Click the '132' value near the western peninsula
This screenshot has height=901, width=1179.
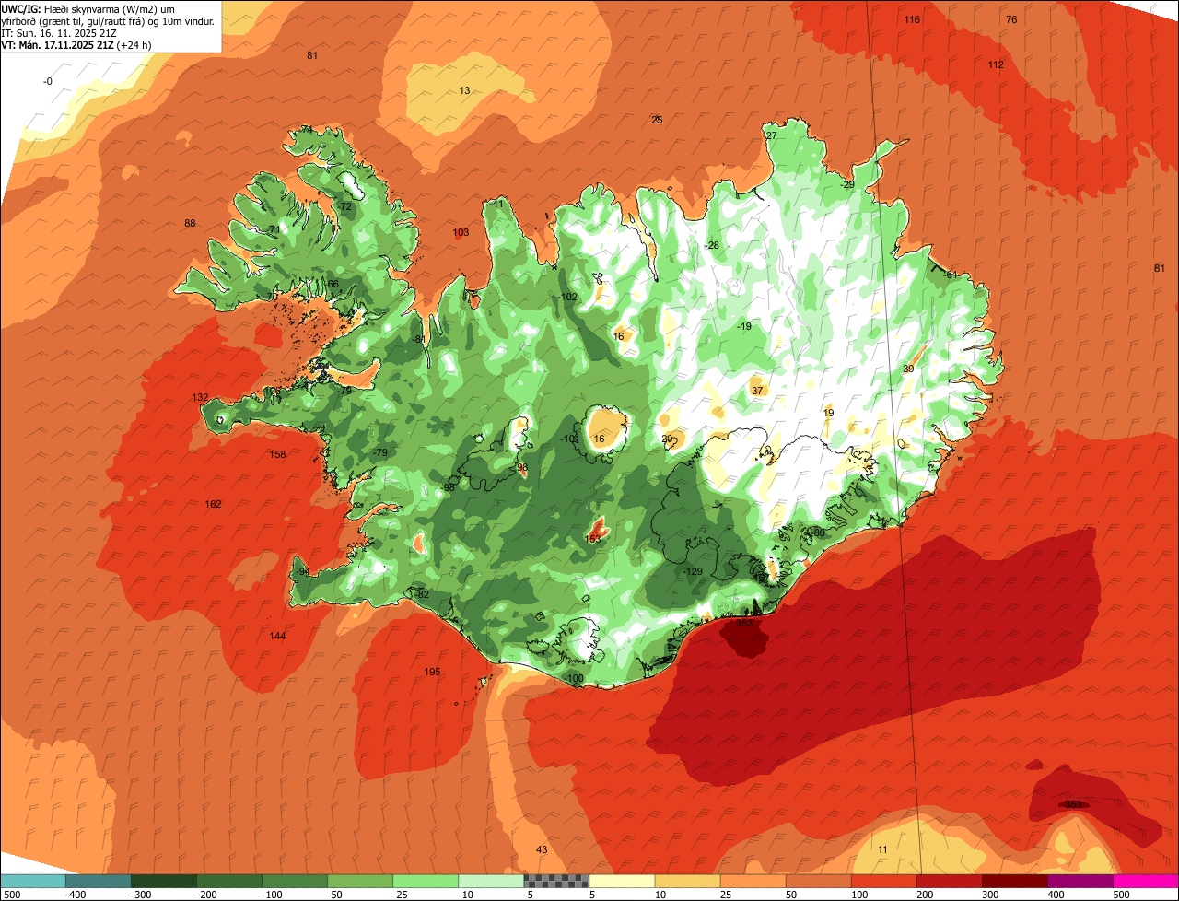point(200,397)
